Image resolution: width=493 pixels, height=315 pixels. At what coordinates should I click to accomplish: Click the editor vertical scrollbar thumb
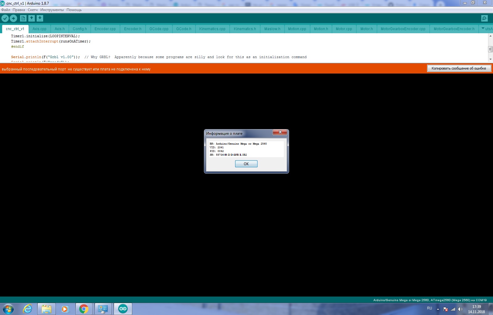(490, 49)
